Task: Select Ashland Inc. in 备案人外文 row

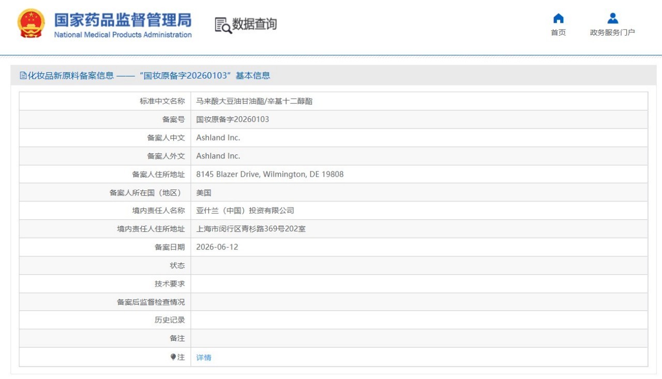Action: [218, 156]
